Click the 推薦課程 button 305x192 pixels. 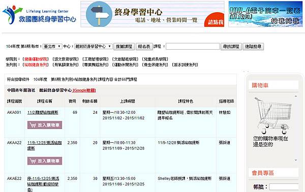coord(124,46)
